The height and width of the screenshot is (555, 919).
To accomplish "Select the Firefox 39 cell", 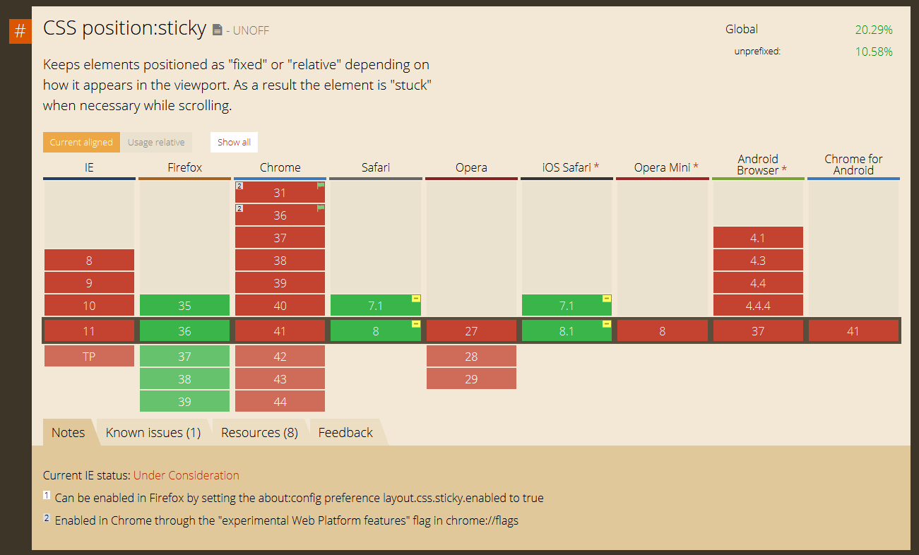I will tap(184, 402).
